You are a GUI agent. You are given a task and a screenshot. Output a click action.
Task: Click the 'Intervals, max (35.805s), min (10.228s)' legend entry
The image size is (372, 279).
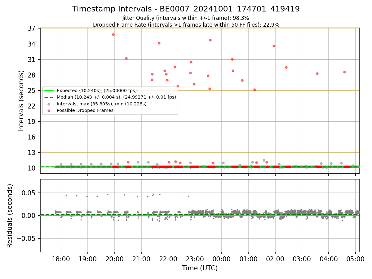tap(102, 104)
